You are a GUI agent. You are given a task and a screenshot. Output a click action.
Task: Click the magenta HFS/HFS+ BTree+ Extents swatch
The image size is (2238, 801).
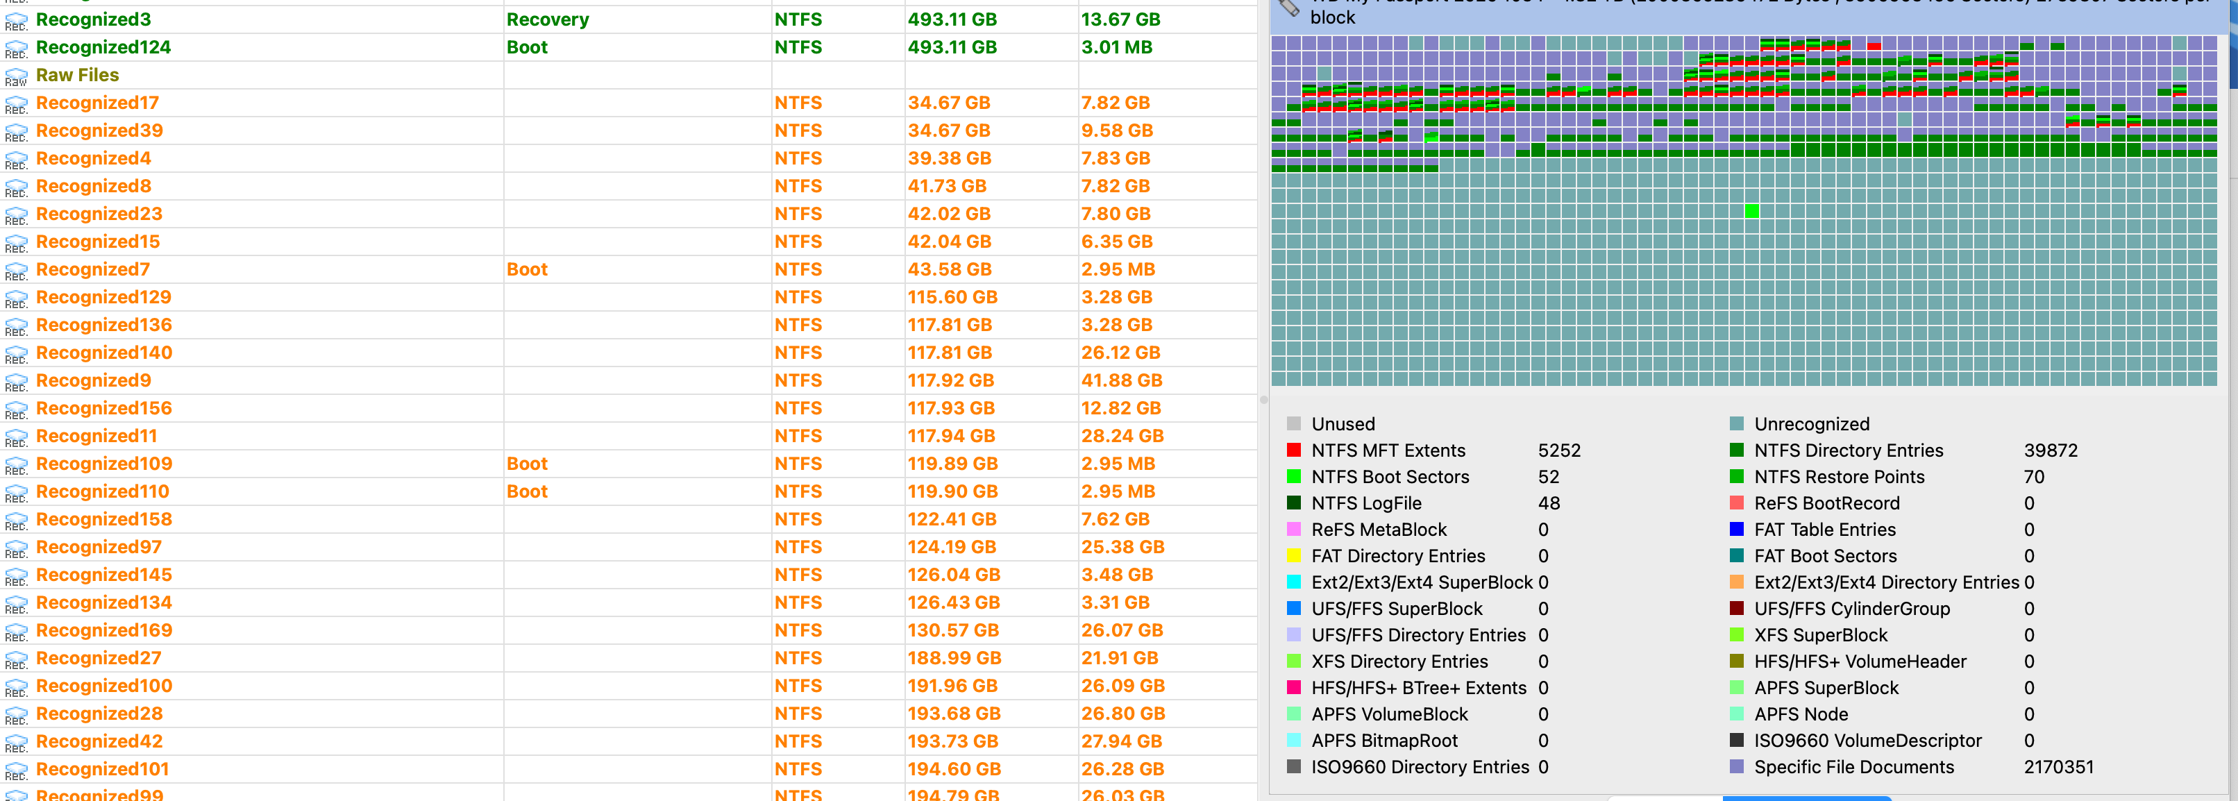1294,687
